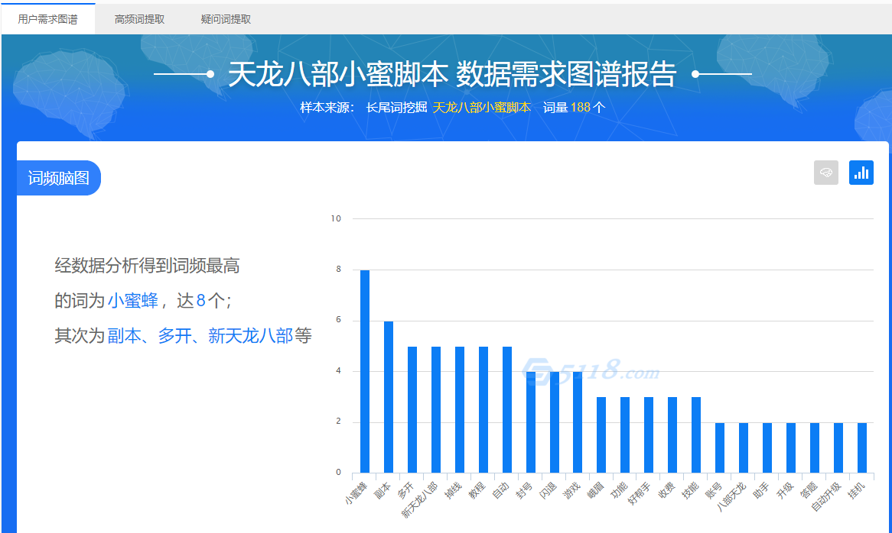Click the 账号 bar in the chart
Screen dimensions: 892x533
click(720, 447)
